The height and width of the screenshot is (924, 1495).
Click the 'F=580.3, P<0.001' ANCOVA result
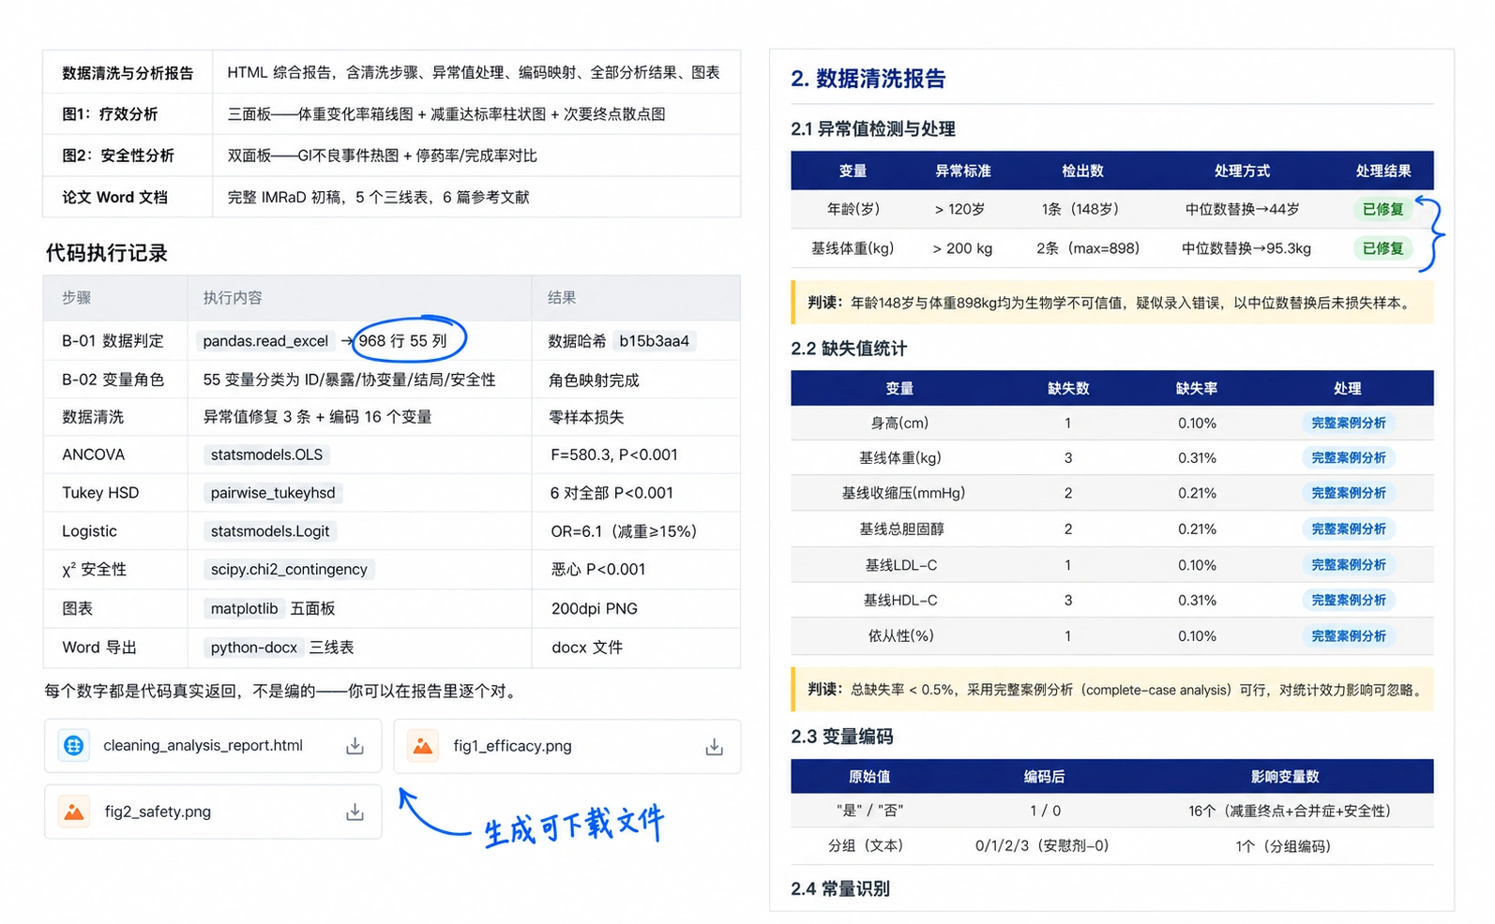pos(613,455)
